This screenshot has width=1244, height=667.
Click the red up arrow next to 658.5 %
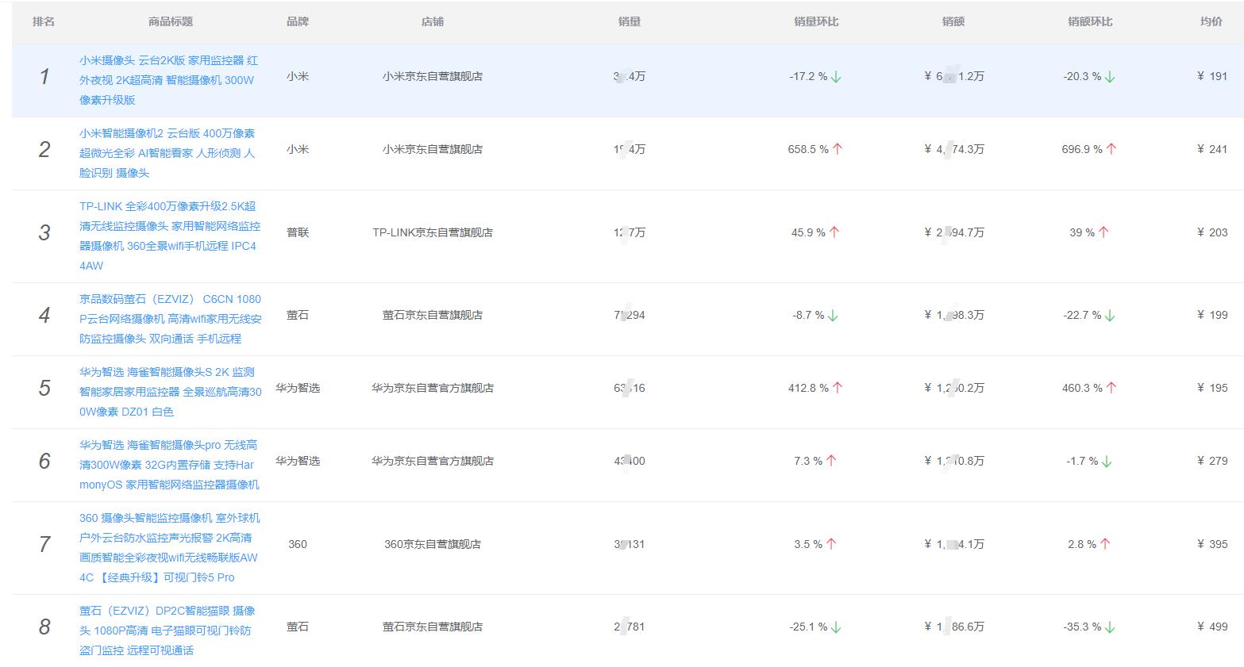pyautogui.click(x=838, y=149)
